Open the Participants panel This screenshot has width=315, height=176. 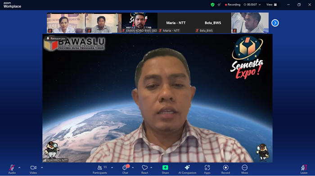[x=100, y=169]
